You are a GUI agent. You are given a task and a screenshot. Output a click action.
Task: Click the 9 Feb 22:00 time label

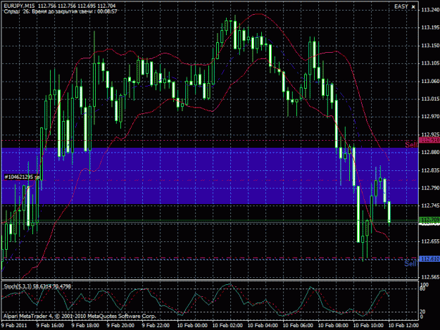click(x=156, y=326)
